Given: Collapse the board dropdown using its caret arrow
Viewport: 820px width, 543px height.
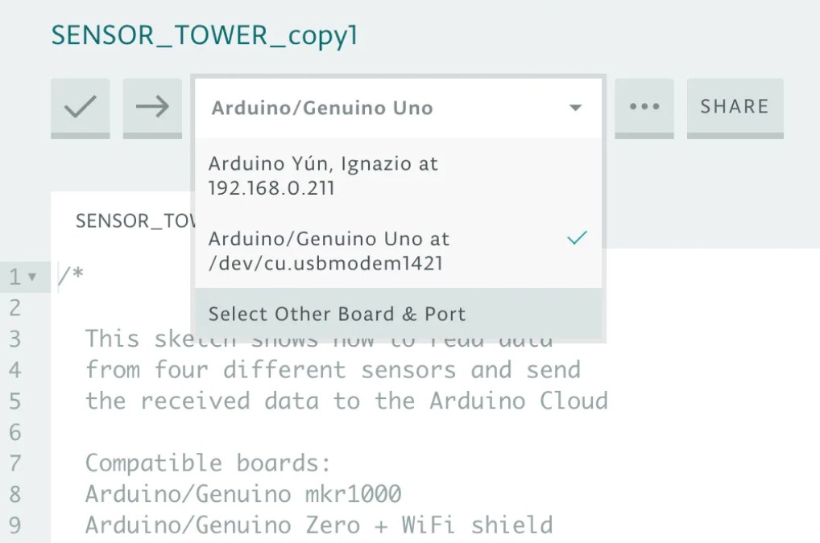Looking at the screenshot, I should 575,108.
